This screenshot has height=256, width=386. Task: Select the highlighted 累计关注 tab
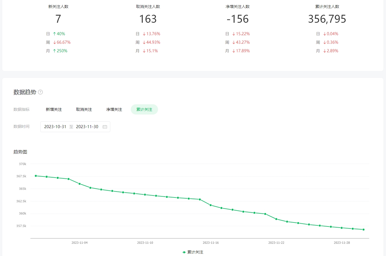(x=144, y=109)
